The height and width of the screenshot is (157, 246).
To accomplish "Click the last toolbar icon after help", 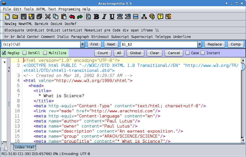I will click(x=168, y=17).
